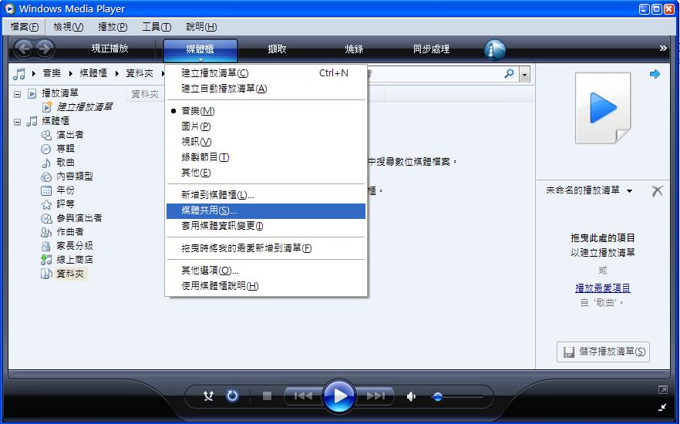Skip to the next track
Viewport: 680px width, 424px height.
point(375,395)
